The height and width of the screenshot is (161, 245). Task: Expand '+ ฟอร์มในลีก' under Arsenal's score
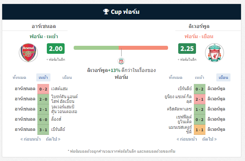(56, 60)
